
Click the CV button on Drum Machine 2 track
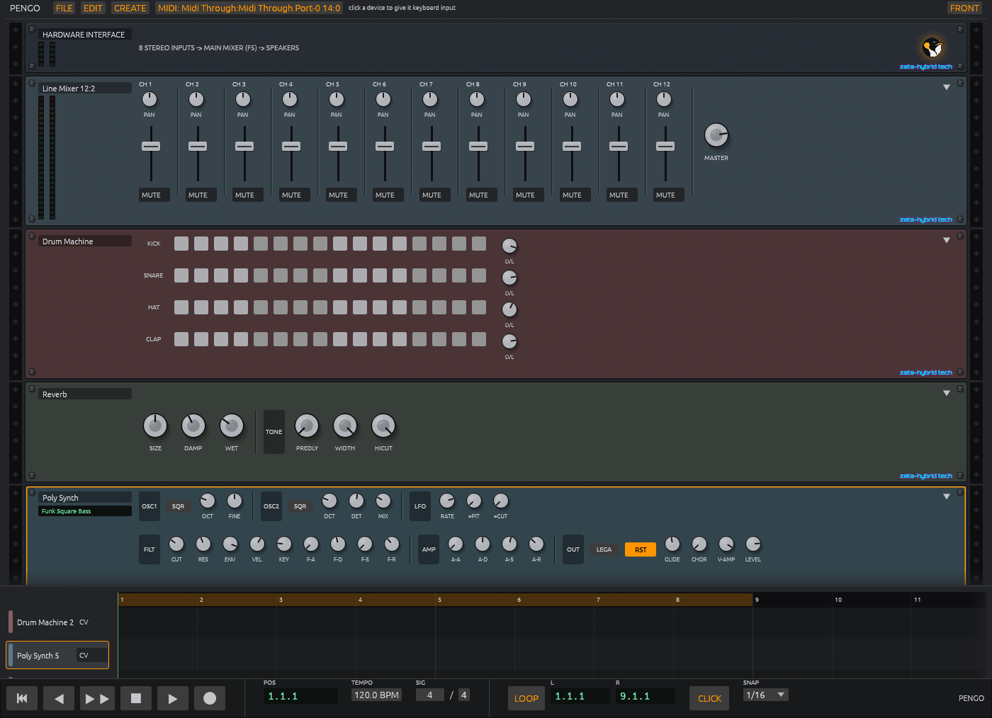[84, 622]
